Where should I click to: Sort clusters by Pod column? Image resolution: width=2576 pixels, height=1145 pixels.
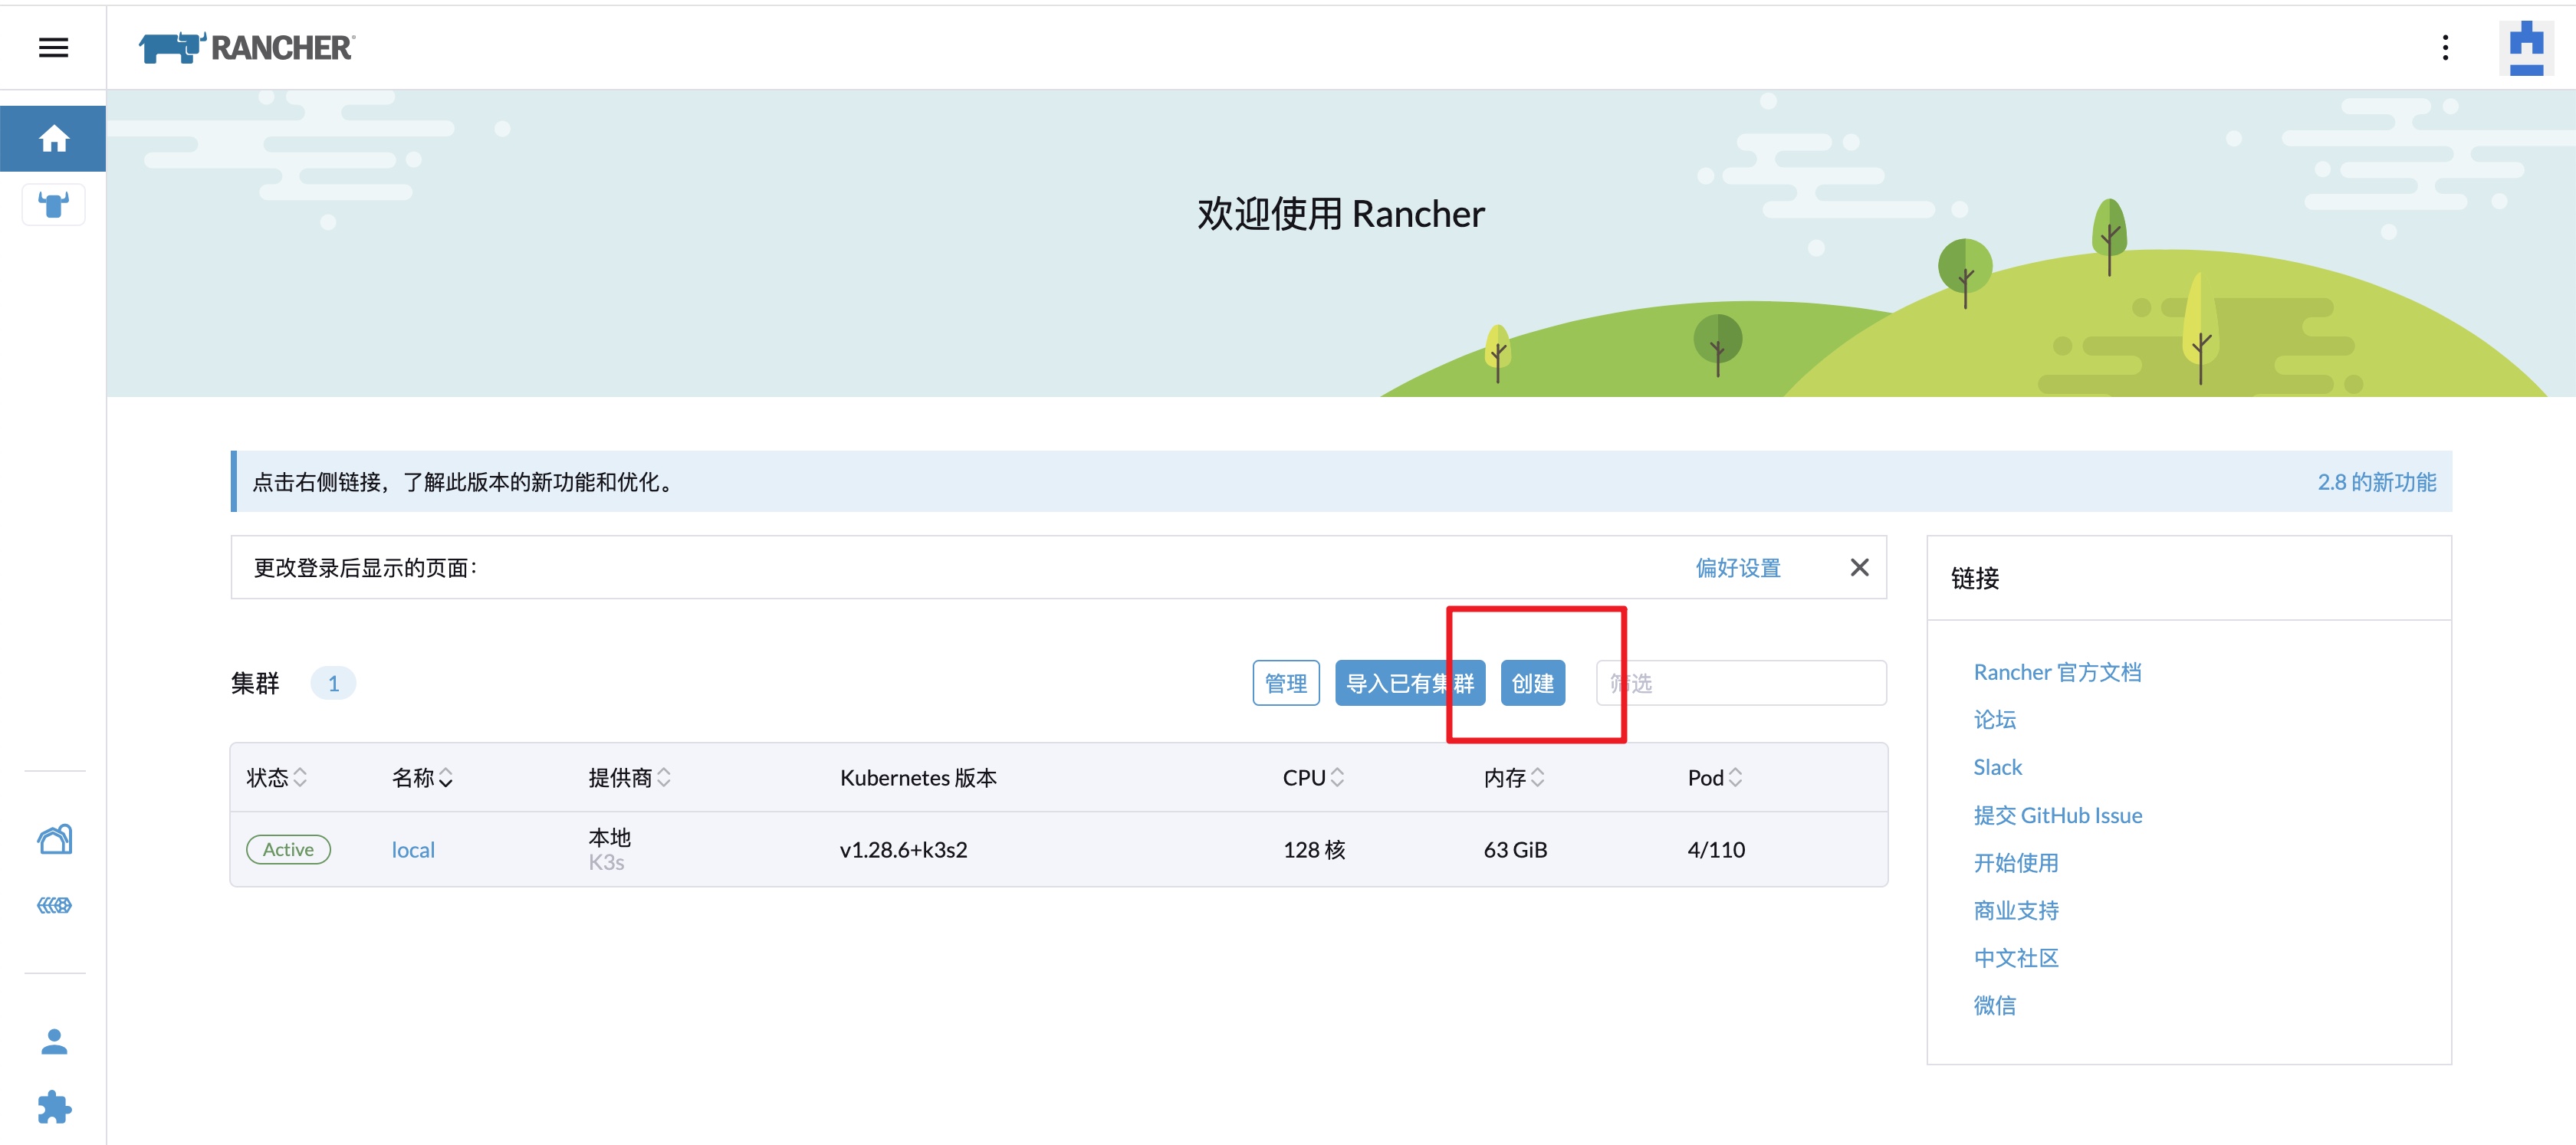1715,777
